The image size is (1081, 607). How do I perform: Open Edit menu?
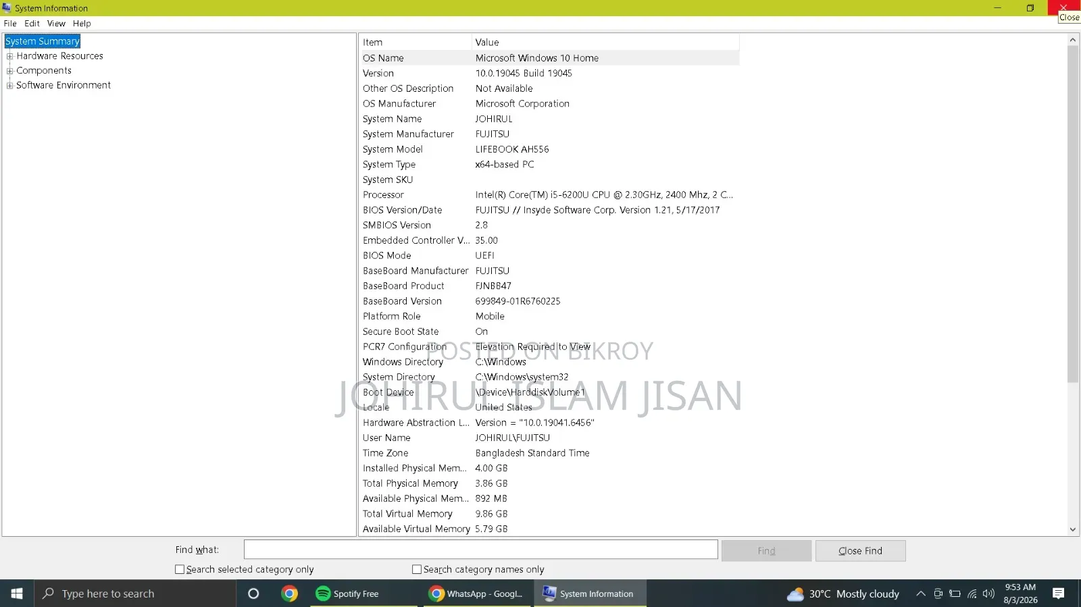click(32, 23)
